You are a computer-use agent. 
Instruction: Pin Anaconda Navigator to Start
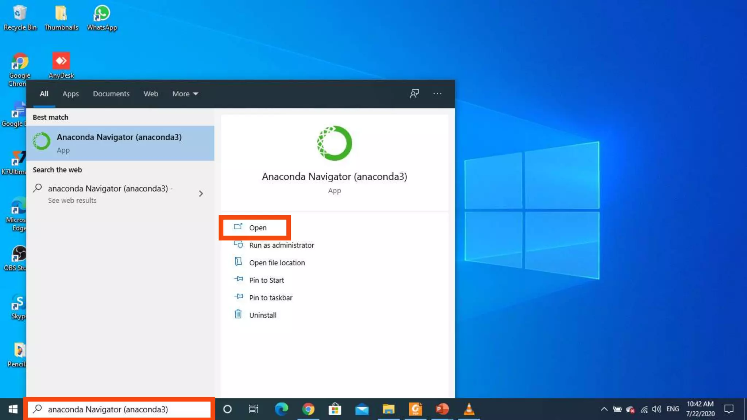(x=266, y=280)
